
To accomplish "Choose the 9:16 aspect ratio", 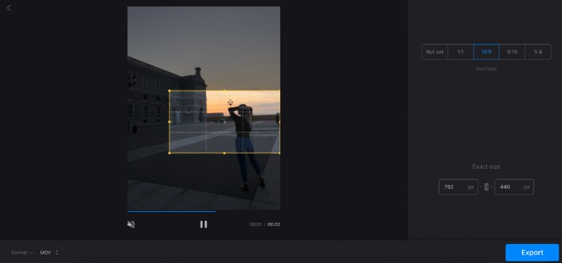I will (x=512, y=51).
